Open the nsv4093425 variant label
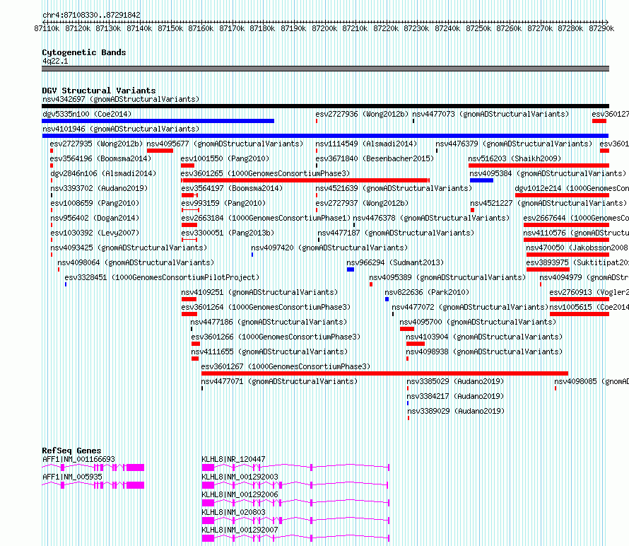The image size is (629, 546). (129, 248)
